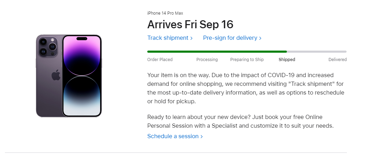Click the chevron after Schedule a session

point(202,136)
